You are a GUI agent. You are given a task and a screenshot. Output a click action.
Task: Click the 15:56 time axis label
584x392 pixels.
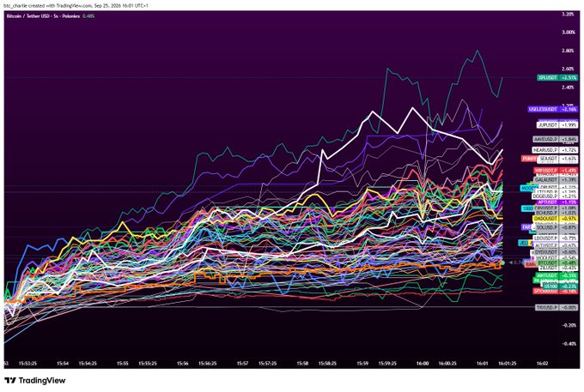[x=182, y=364]
